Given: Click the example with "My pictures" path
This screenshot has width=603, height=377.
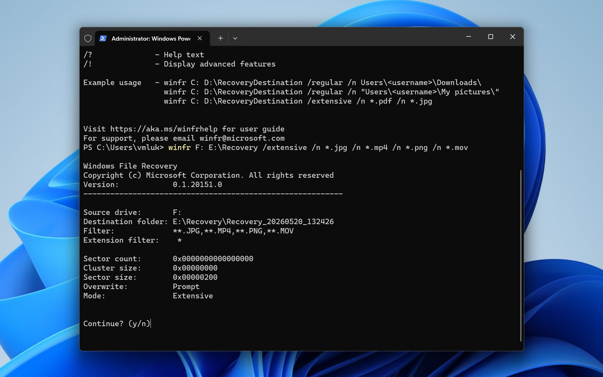Looking at the screenshot, I should click(331, 92).
